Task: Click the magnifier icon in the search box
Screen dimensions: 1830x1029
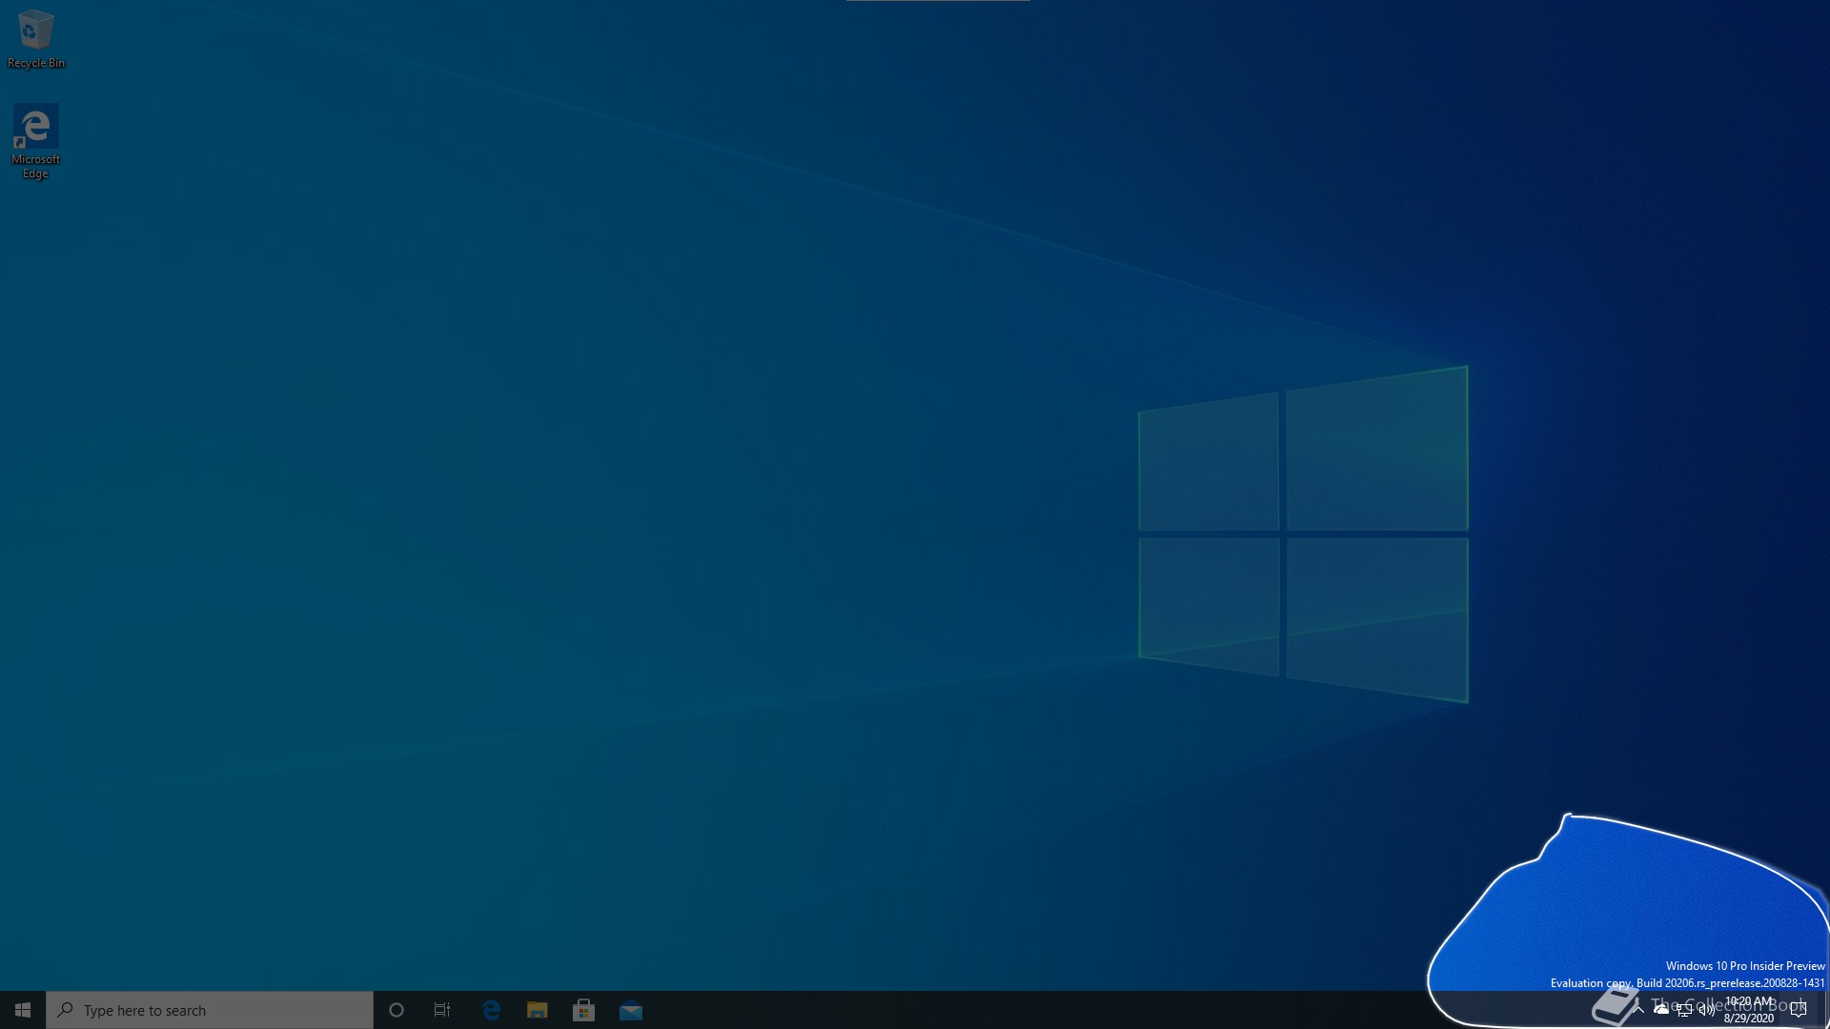Action: pos(66,1010)
